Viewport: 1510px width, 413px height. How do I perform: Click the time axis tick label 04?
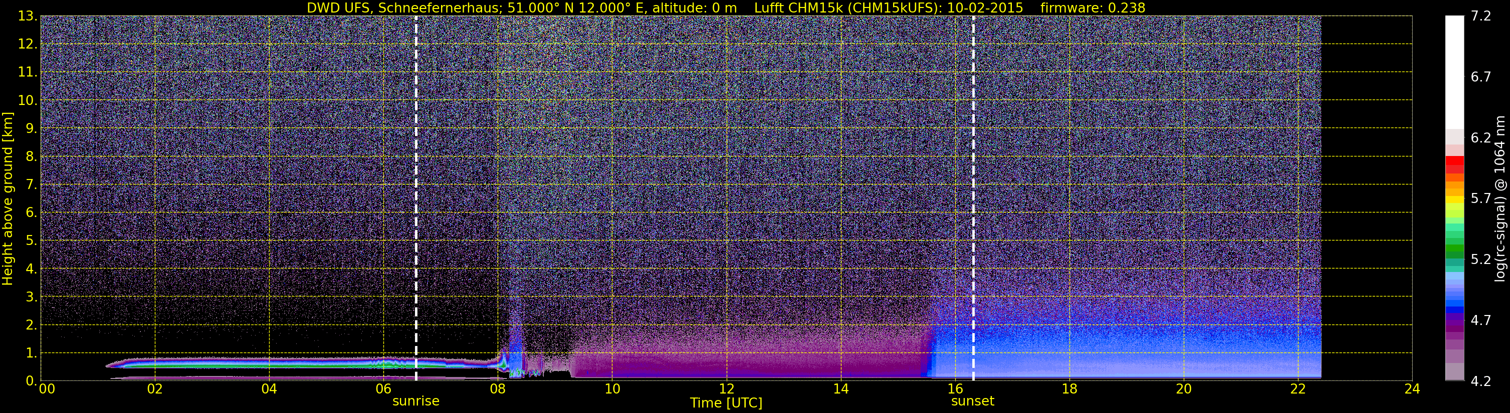pyautogui.click(x=269, y=389)
